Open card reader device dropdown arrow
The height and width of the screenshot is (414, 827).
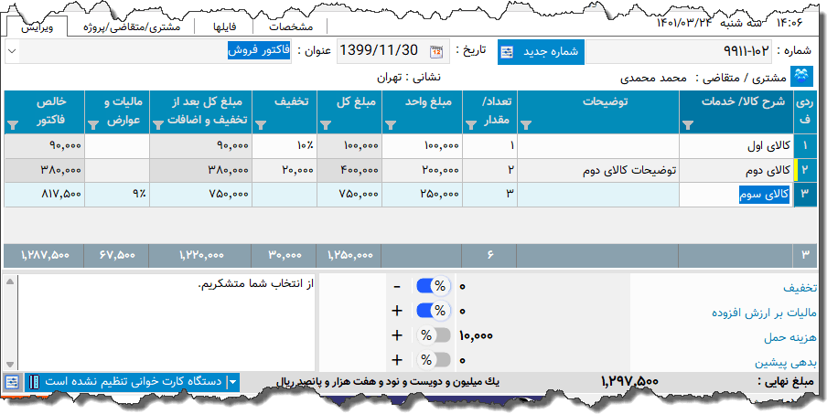click(x=232, y=382)
